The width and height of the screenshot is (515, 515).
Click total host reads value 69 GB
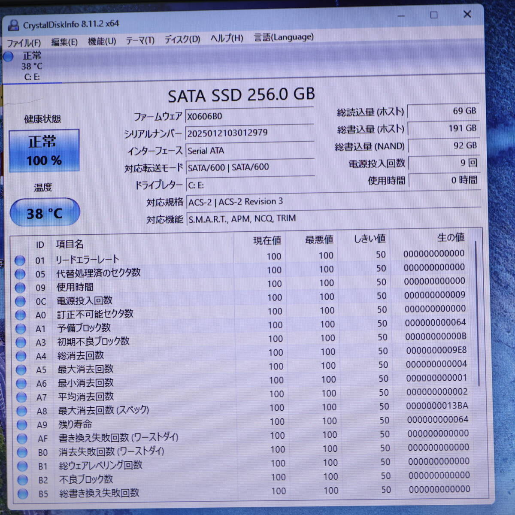pos(443,111)
